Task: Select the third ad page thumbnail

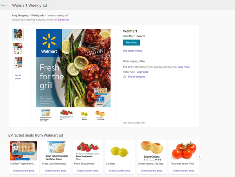Action: (18, 62)
